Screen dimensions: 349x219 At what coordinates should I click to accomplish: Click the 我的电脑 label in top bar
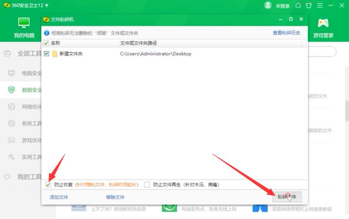(x=24, y=36)
